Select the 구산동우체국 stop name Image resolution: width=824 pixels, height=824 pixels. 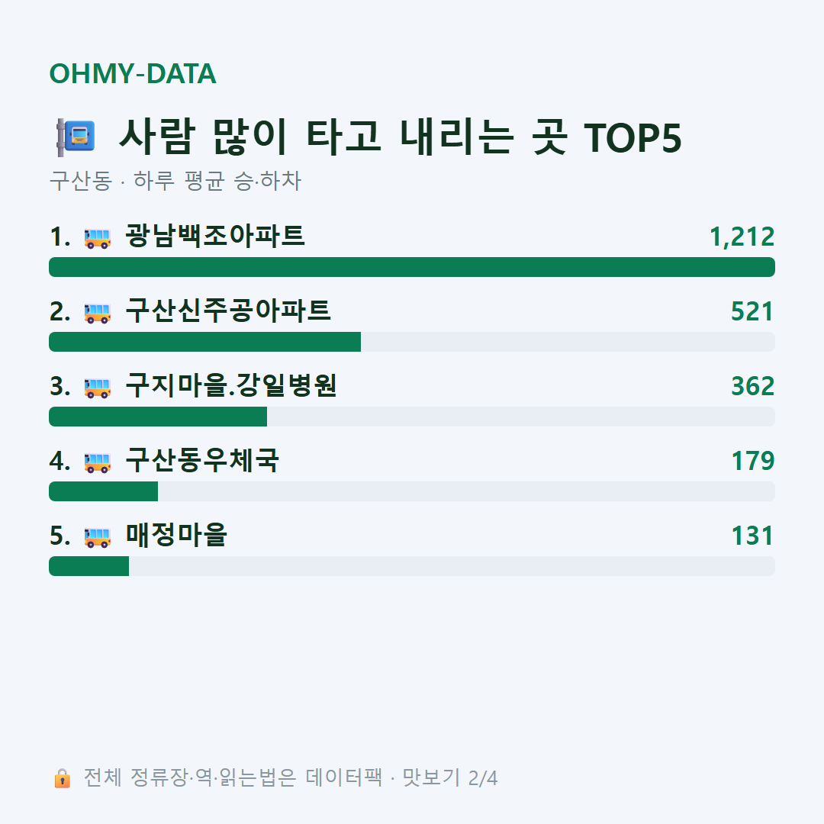(x=201, y=460)
